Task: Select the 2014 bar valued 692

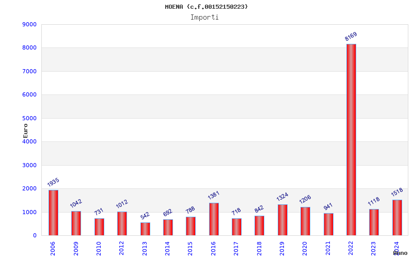Action: point(168,228)
